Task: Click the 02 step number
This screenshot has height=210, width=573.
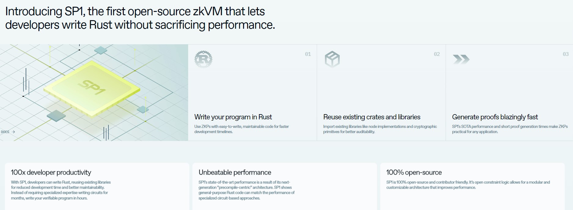Action: click(437, 54)
